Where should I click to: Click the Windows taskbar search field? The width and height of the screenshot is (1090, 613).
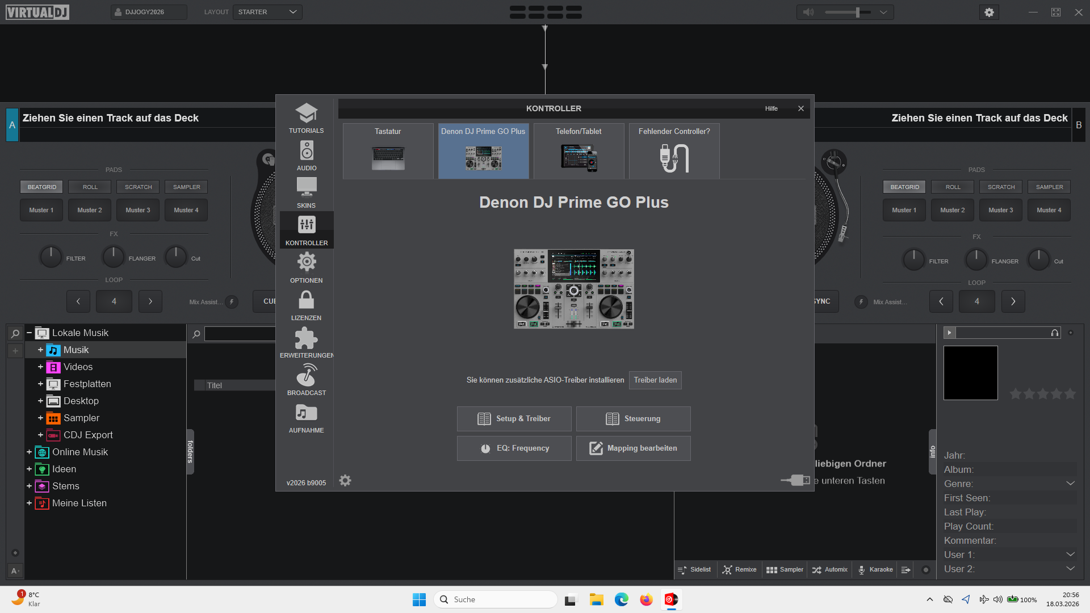click(x=496, y=599)
